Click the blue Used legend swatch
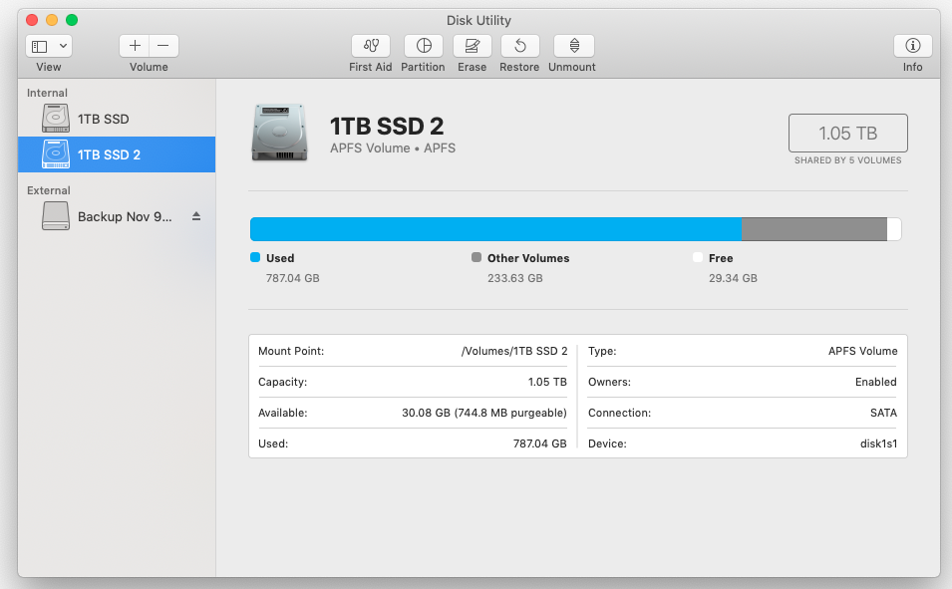This screenshot has width=952, height=589. (x=255, y=257)
